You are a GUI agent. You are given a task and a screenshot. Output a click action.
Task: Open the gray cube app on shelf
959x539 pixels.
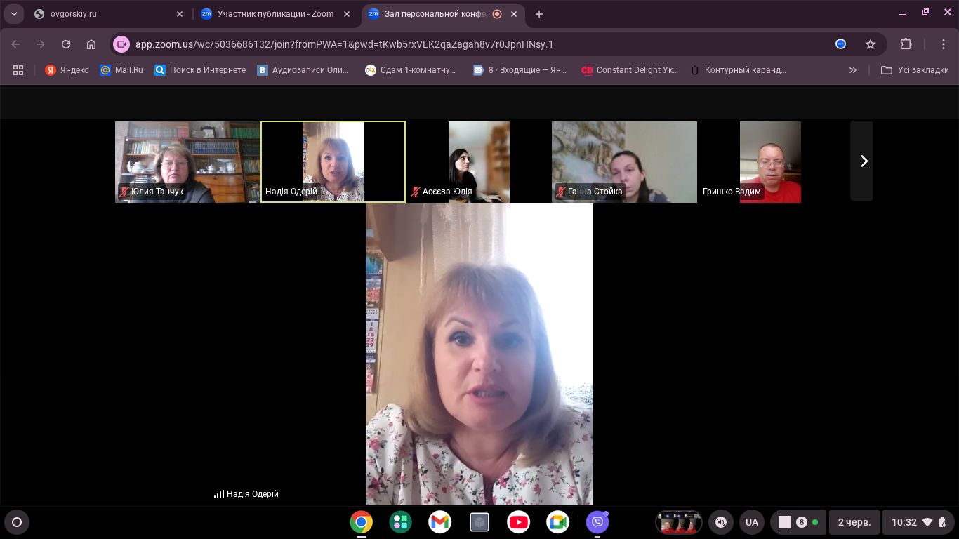(479, 522)
